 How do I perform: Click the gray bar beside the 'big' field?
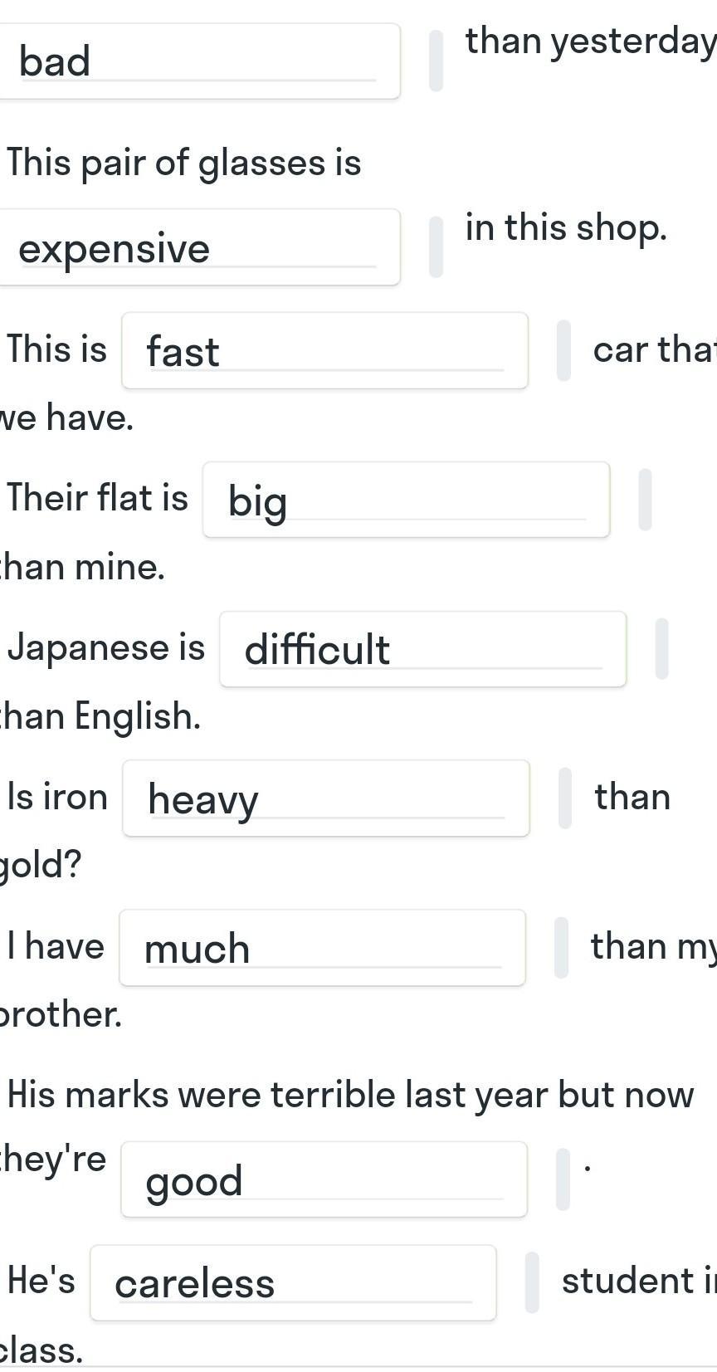click(645, 500)
